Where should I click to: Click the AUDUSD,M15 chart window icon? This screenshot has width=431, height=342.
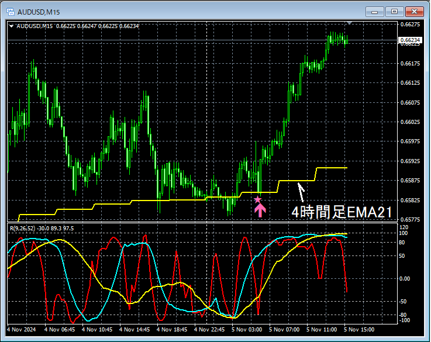point(11,12)
